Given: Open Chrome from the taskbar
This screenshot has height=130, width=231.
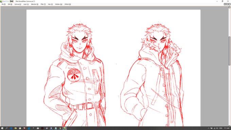Looking at the screenshot, I should click(60, 128).
